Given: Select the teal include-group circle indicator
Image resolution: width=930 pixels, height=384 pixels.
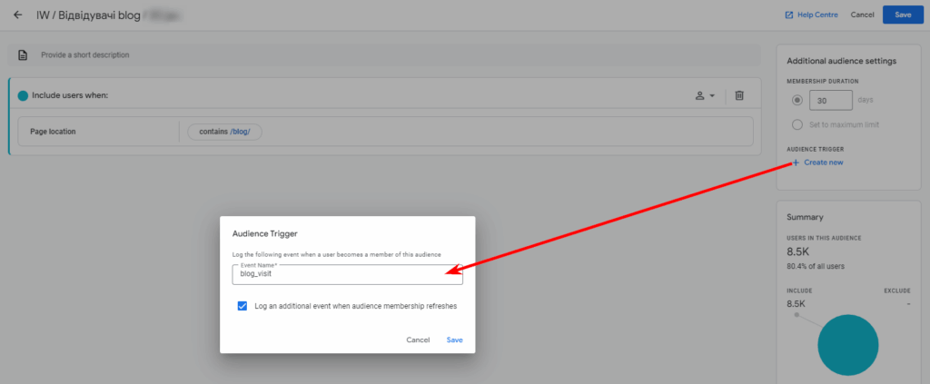Looking at the screenshot, I should pos(23,95).
